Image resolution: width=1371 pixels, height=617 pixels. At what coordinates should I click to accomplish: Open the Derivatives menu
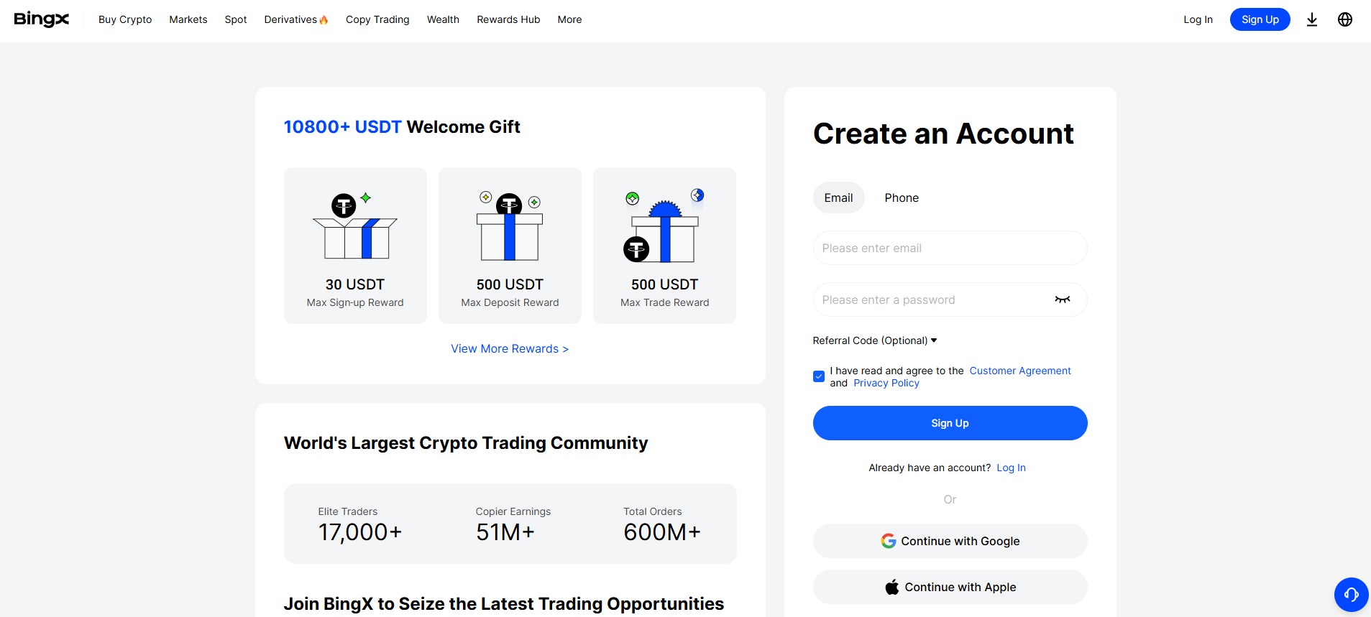pyautogui.click(x=296, y=19)
